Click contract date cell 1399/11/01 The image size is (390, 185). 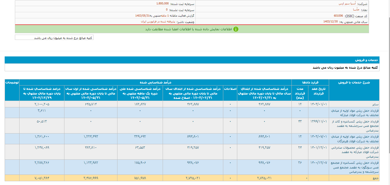pos(318,121)
